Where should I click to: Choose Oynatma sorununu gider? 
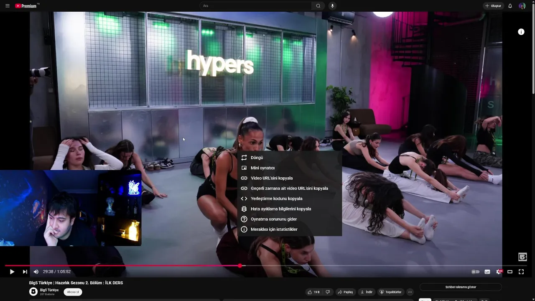tap(289, 219)
